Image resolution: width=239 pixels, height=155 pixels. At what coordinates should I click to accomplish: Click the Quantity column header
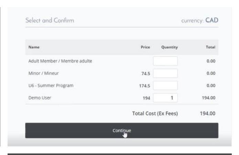pyautogui.click(x=170, y=47)
